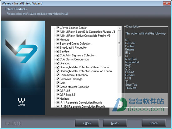Screen dimensions: 172x129
Task: Select the Gold product label
Action: [x=63, y=83]
